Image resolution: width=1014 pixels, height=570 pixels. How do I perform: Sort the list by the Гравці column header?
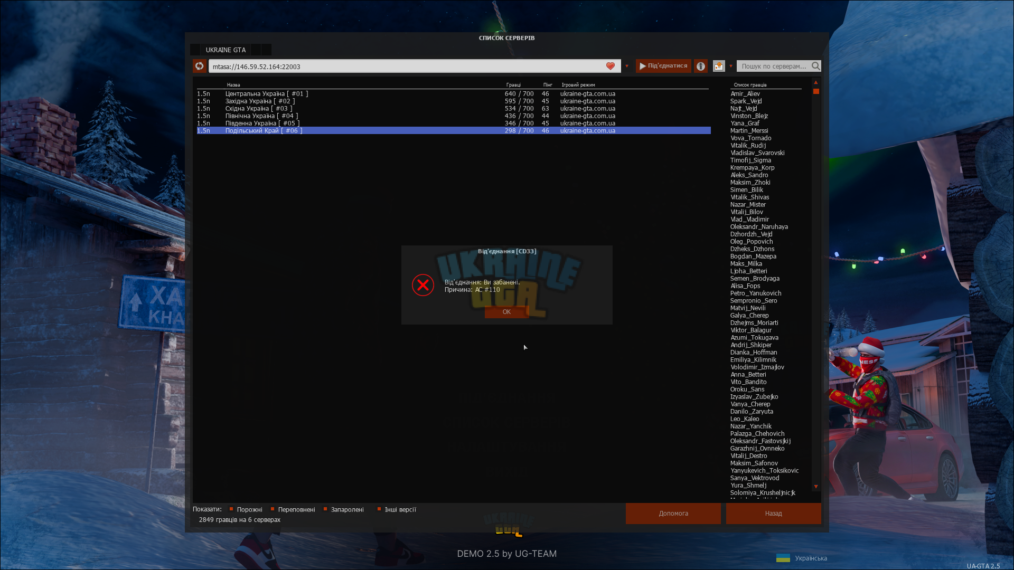click(513, 85)
